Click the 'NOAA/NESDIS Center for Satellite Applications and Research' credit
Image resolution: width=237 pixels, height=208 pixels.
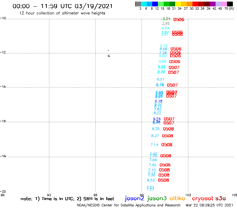point(129,205)
